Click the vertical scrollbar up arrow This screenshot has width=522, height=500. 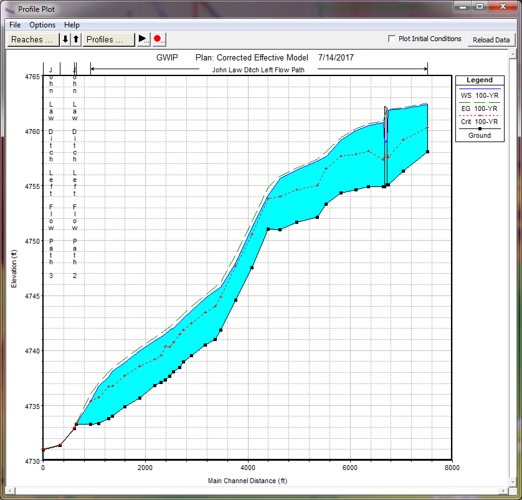512,55
